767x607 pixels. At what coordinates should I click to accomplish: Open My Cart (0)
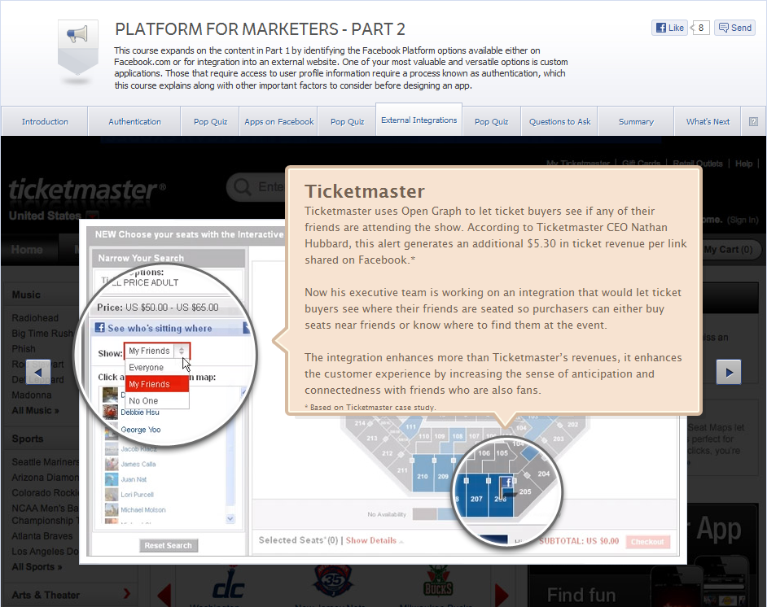tap(729, 250)
